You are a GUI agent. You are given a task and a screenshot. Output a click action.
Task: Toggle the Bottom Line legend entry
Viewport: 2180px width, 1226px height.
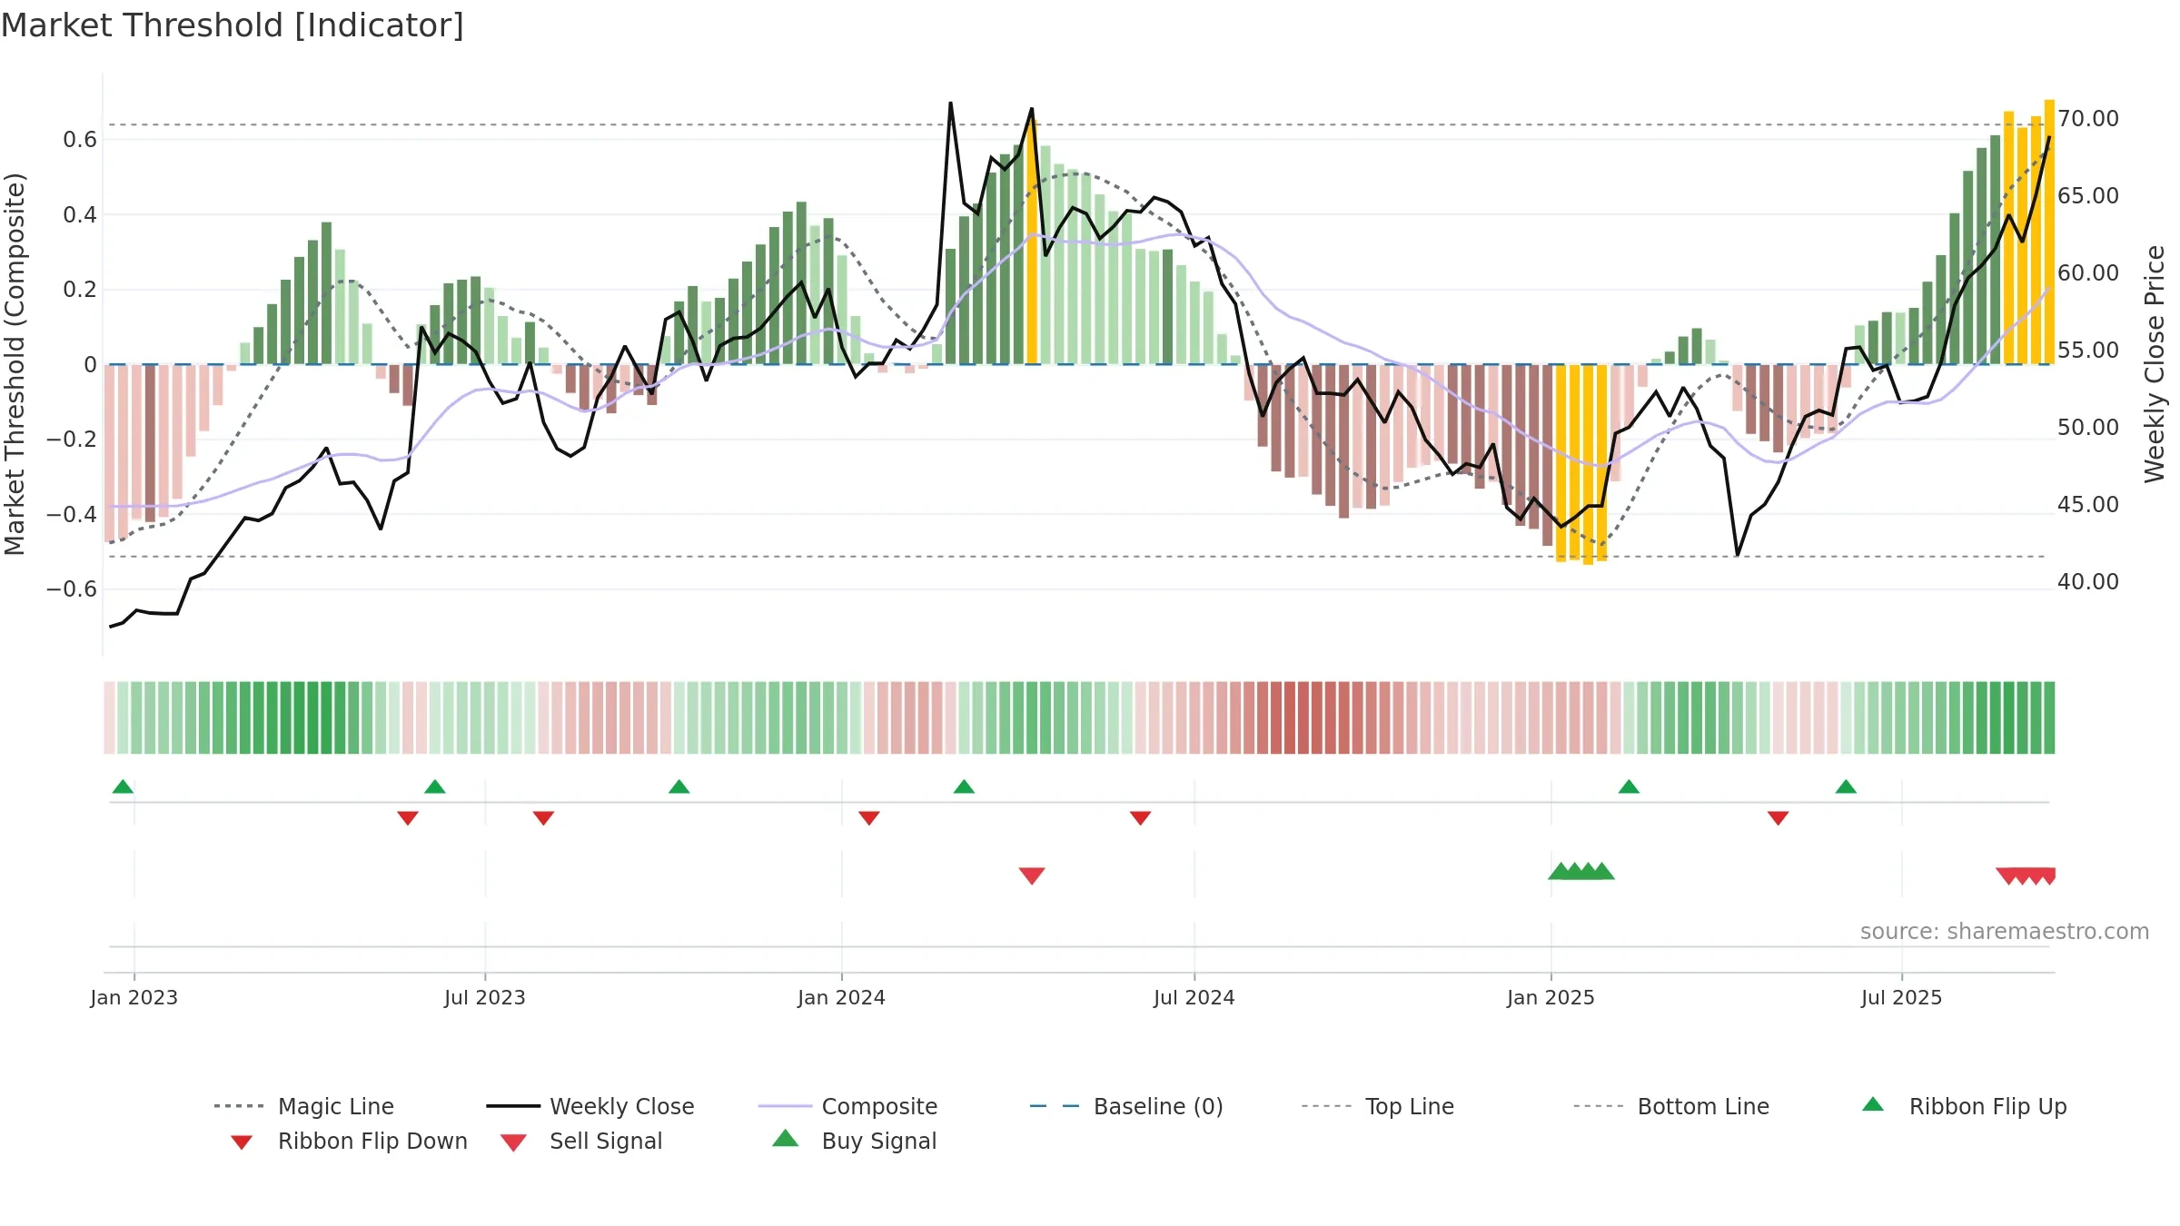tap(1671, 1106)
